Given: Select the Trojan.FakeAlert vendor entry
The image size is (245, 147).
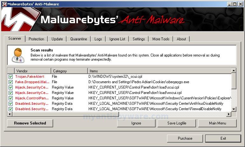Looking at the screenshot, I should click(30, 77).
